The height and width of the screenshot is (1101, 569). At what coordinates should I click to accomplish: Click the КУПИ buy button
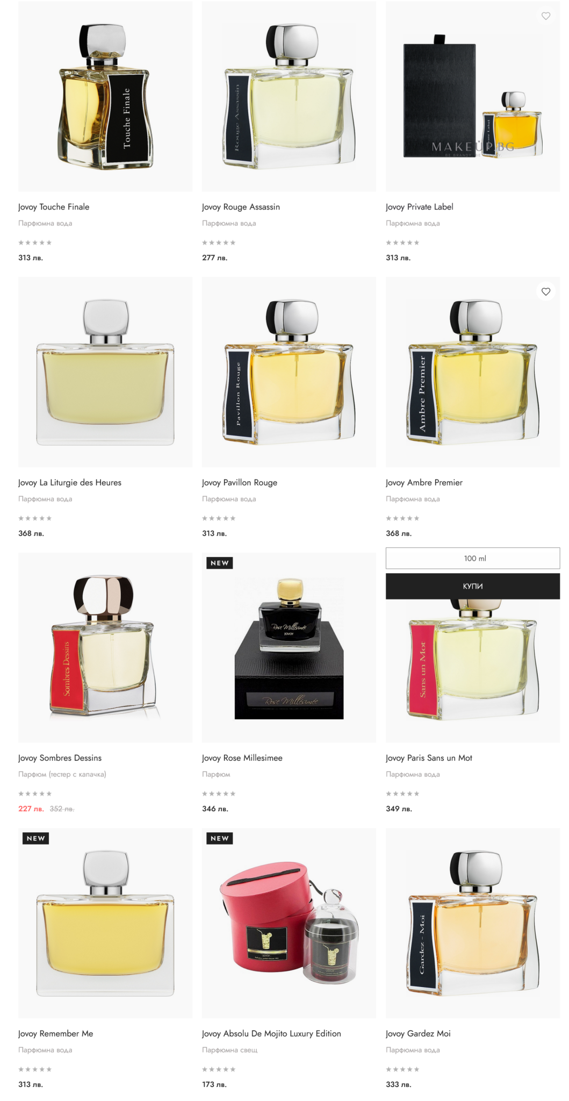point(472,586)
